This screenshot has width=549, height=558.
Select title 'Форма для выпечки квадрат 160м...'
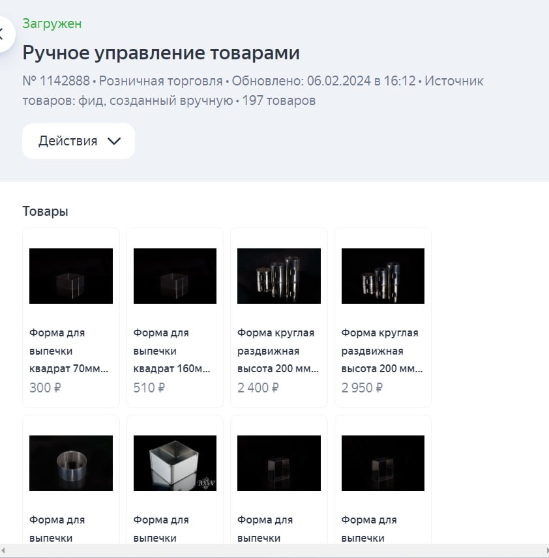tap(172, 351)
